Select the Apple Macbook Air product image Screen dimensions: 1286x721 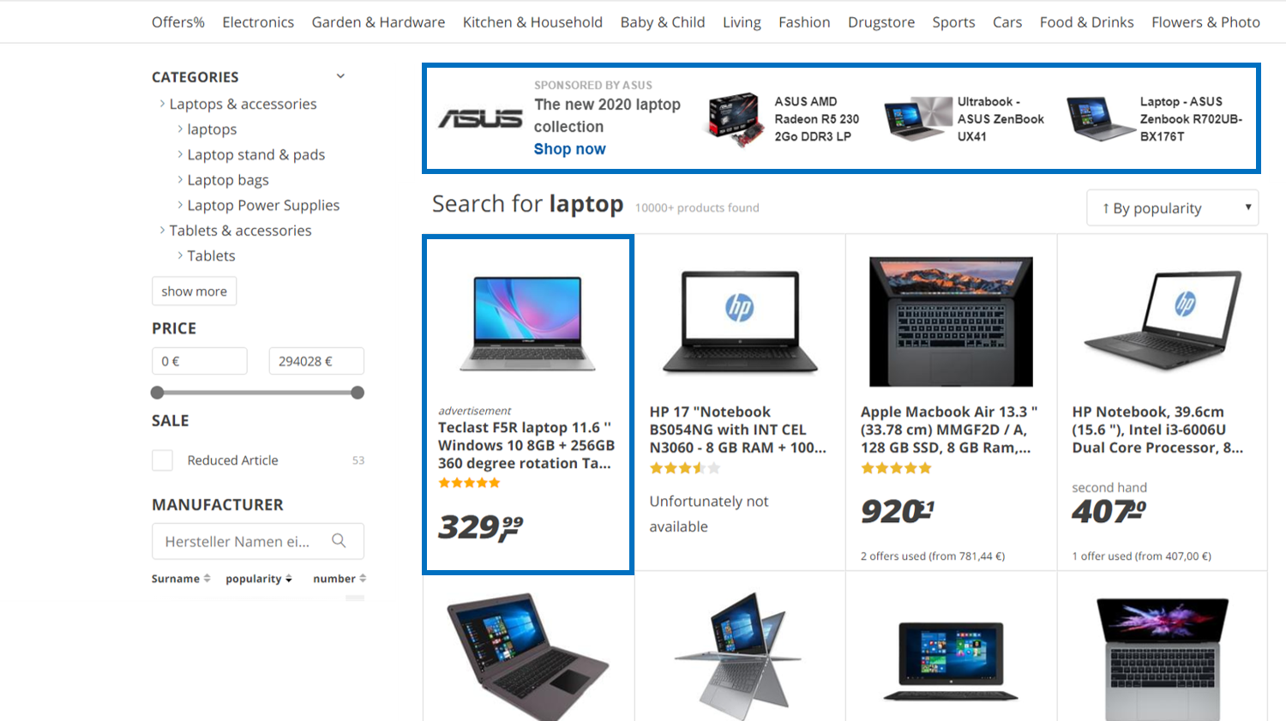(x=951, y=321)
